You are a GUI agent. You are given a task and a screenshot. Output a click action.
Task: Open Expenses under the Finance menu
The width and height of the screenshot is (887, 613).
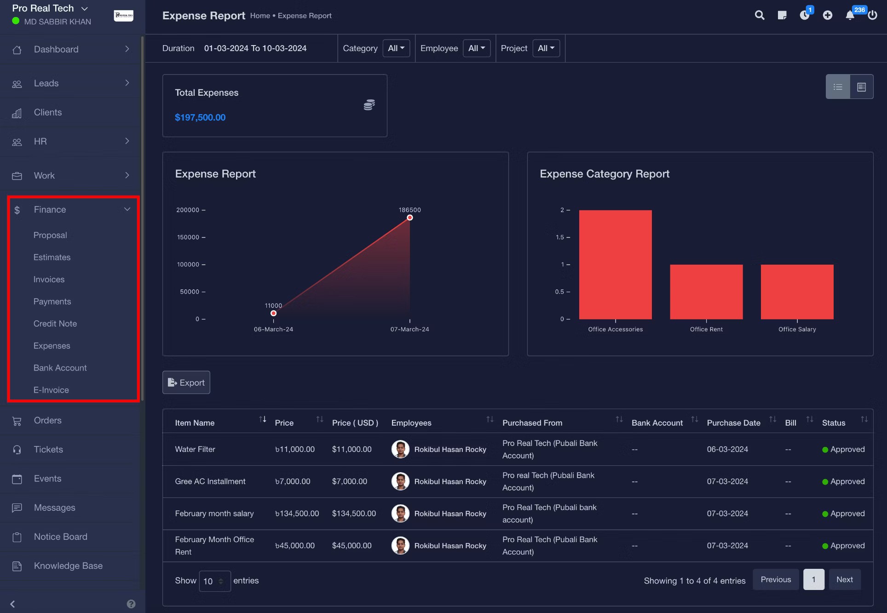point(52,346)
